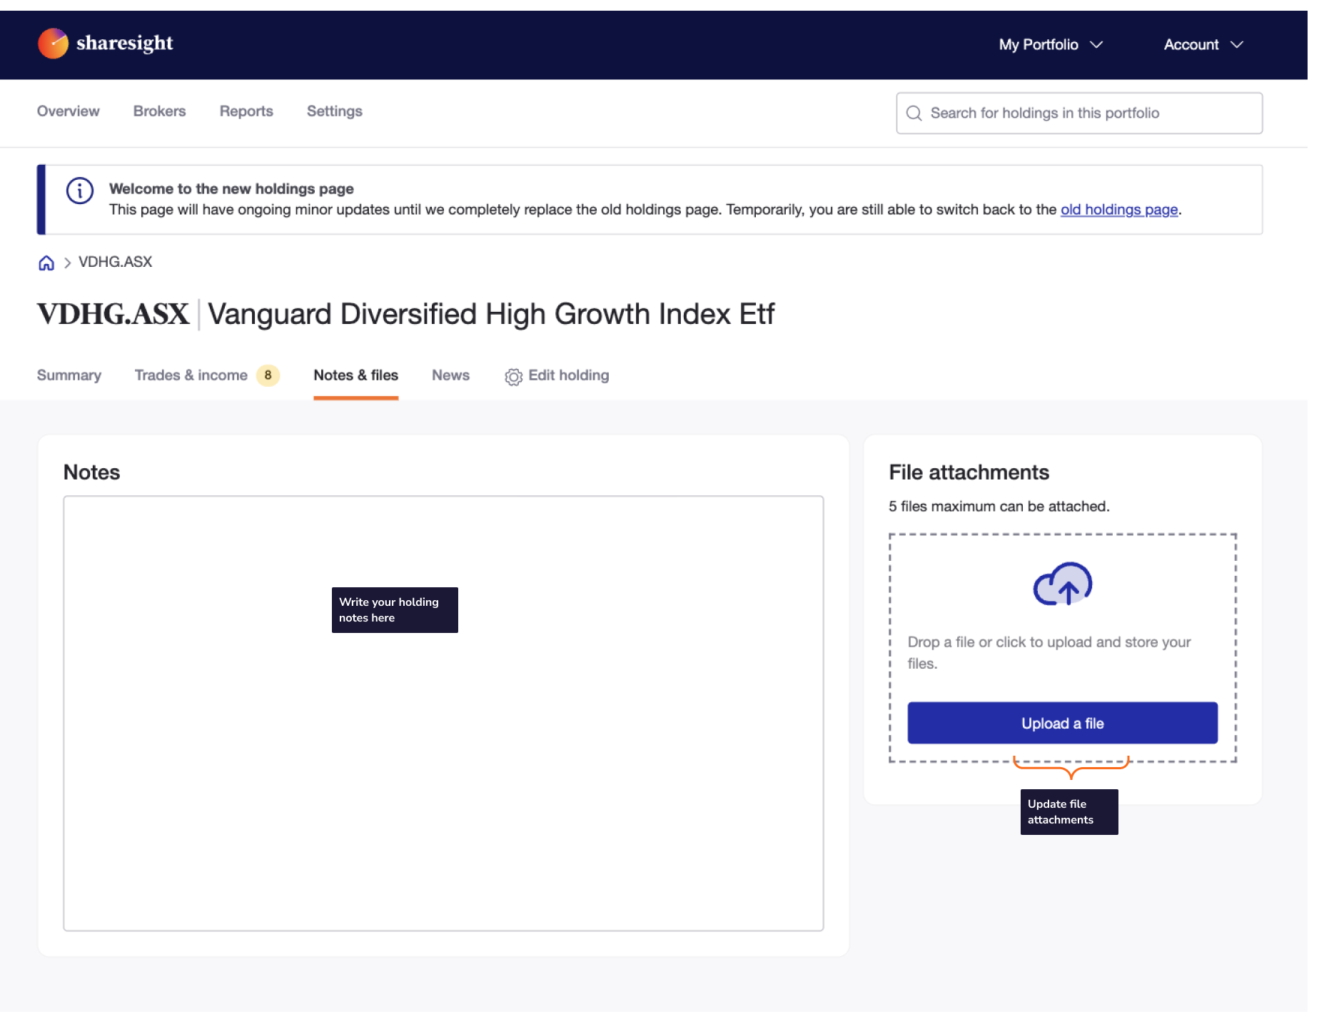Click the Upload a file button
This screenshot has height=1024, width=1324.
pos(1062,723)
